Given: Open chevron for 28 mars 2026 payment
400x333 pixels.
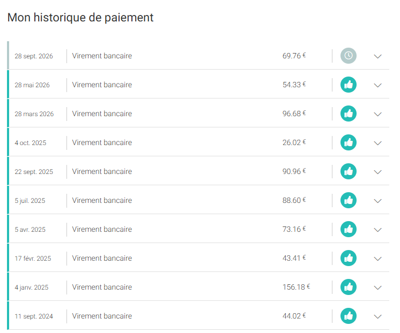Looking at the screenshot, I should point(377,114).
